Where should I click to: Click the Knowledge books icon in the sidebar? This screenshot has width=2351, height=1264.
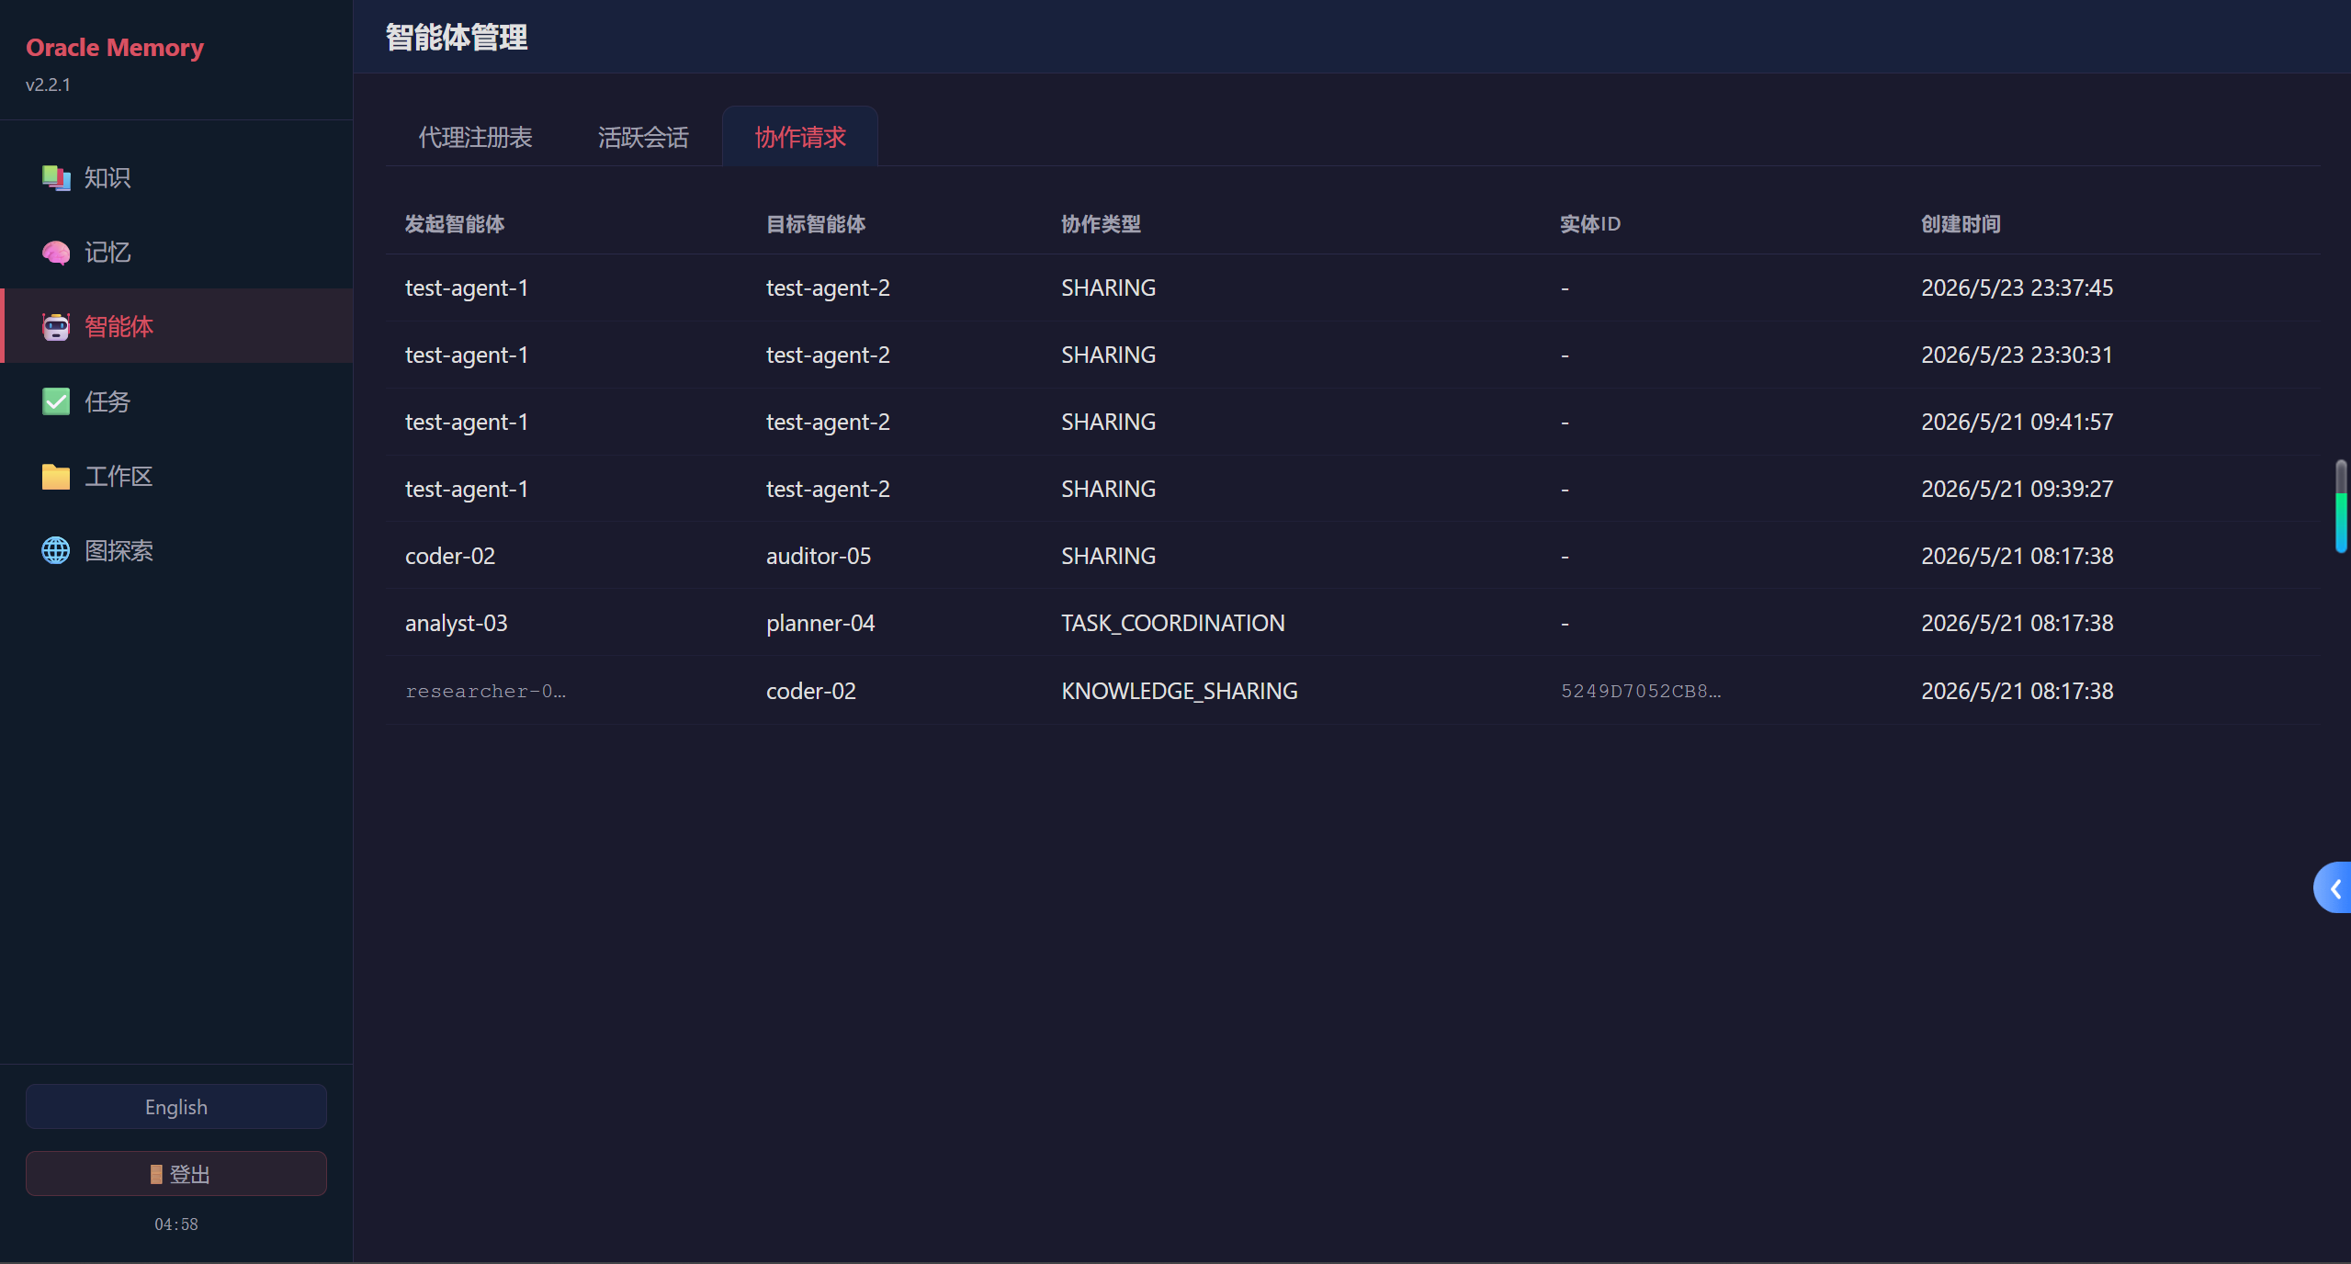(x=56, y=177)
